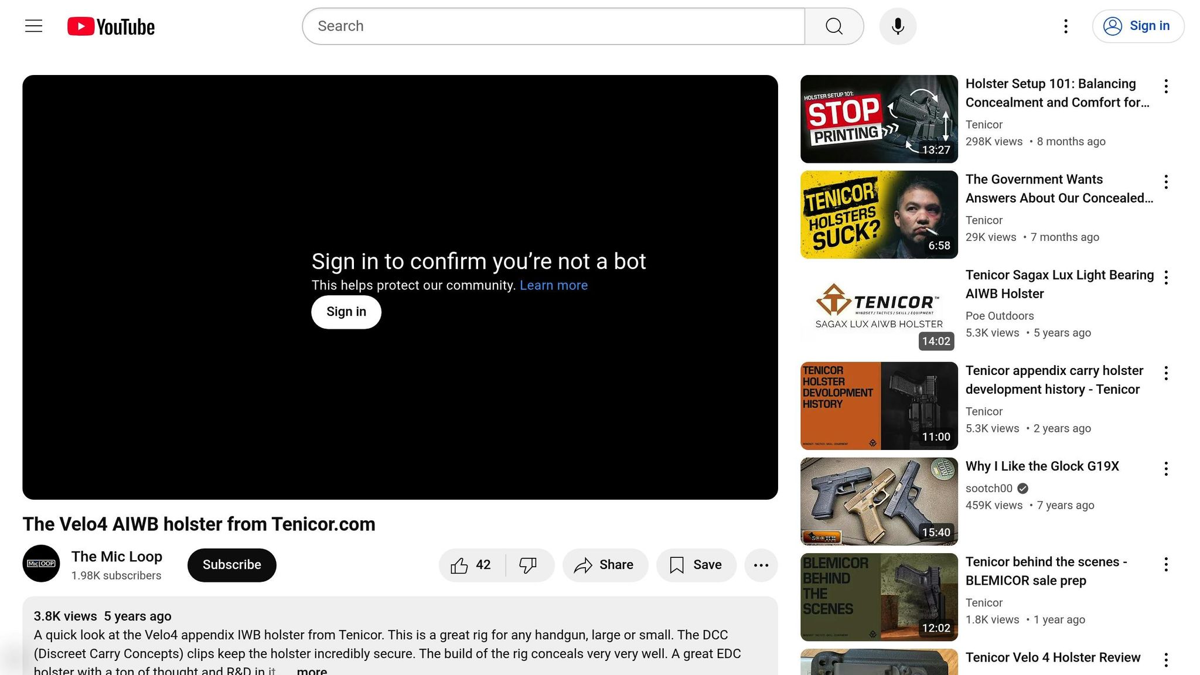Open title Holster Setup 101: Balancing Concealment

click(1058, 93)
